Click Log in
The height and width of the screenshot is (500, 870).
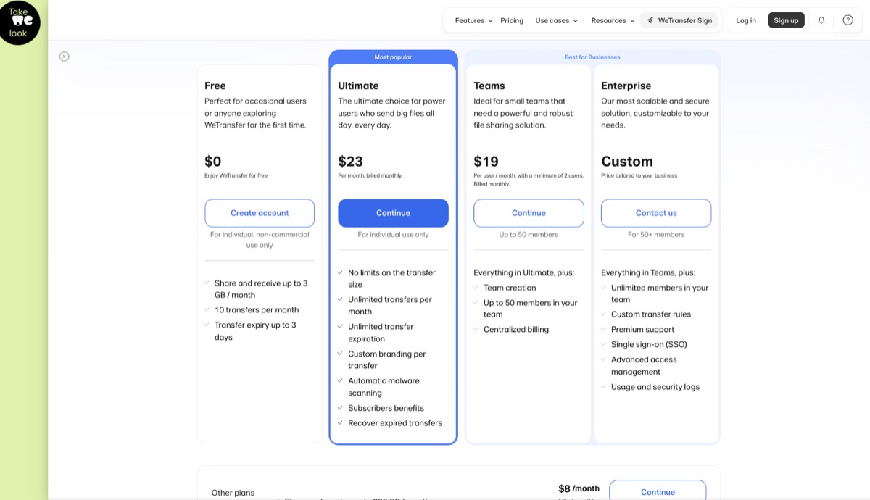tap(746, 20)
